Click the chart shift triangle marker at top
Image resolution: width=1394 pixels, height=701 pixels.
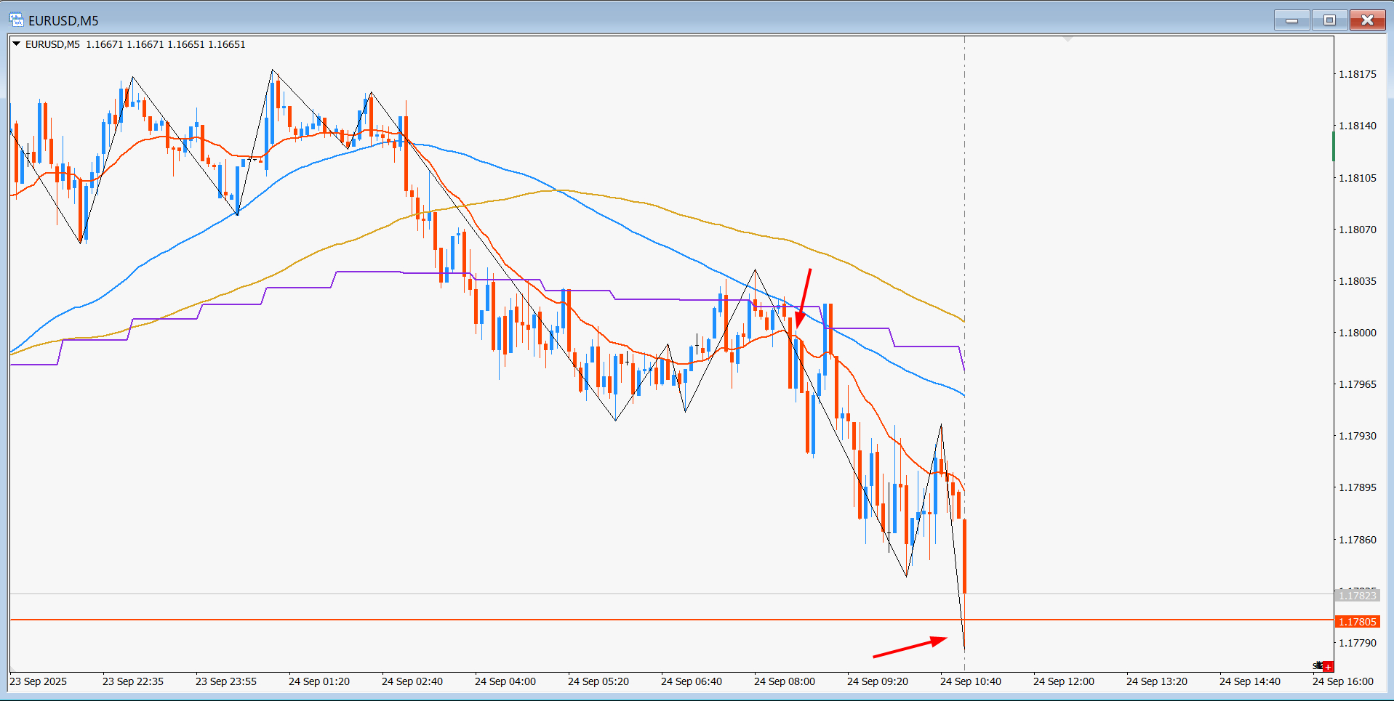coord(1067,39)
